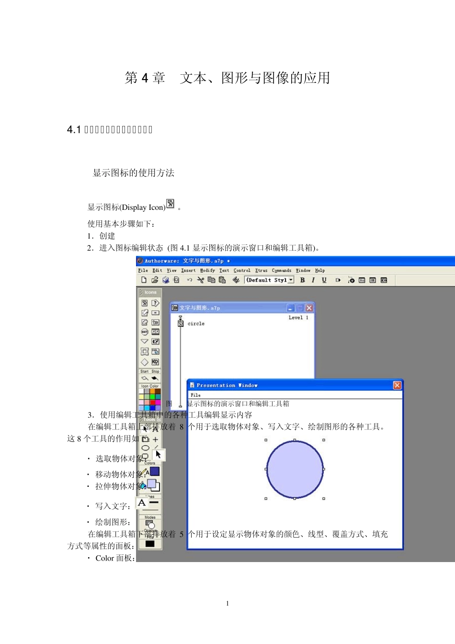Select the Interaction icon in Icons palette
This screenshot has height=644, width=455.
(155, 303)
